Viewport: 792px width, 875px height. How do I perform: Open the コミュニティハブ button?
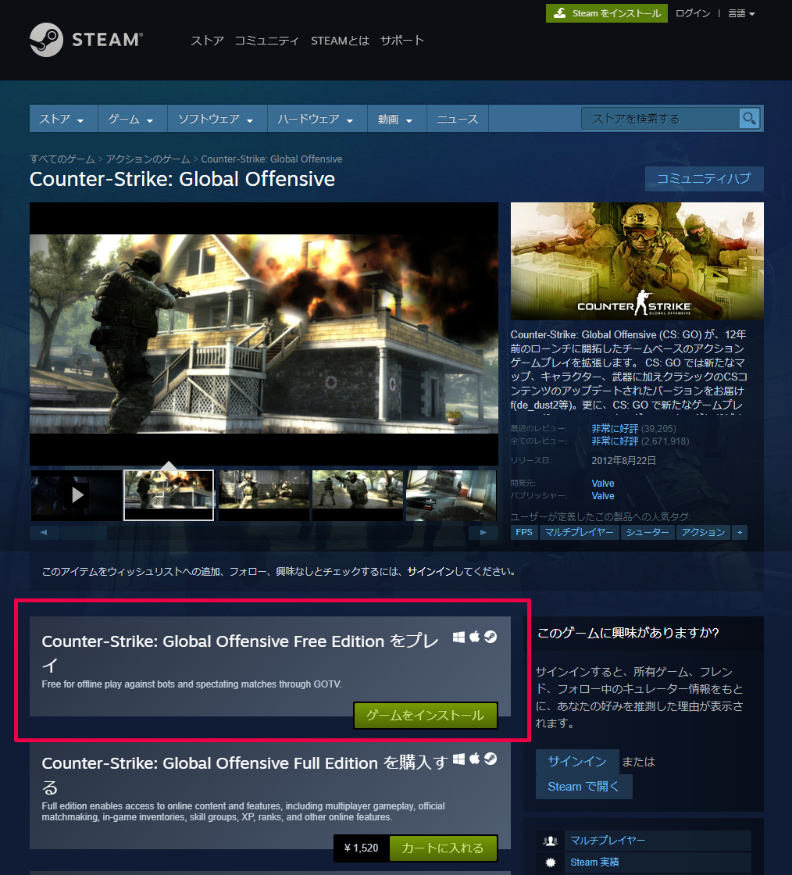point(704,179)
